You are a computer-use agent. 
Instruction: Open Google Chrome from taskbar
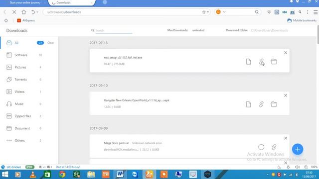coord(62,175)
